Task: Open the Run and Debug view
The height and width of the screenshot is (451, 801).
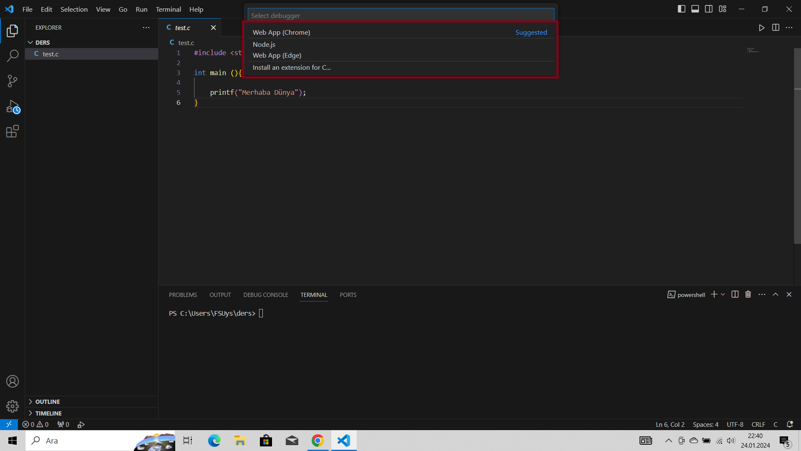Action: (x=13, y=106)
